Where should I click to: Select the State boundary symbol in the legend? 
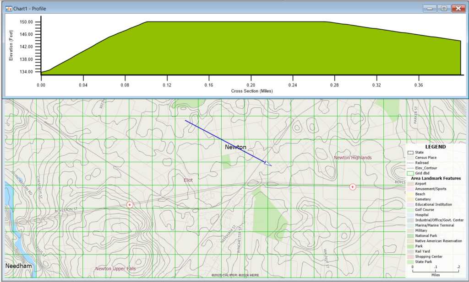(411, 153)
